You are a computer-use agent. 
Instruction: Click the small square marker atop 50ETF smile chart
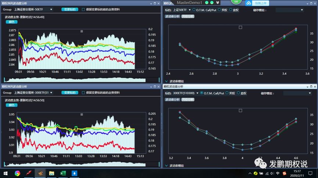pyautogui.click(x=240, y=27)
